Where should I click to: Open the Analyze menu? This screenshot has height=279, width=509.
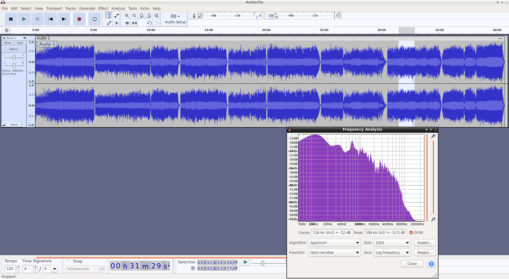(118, 8)
